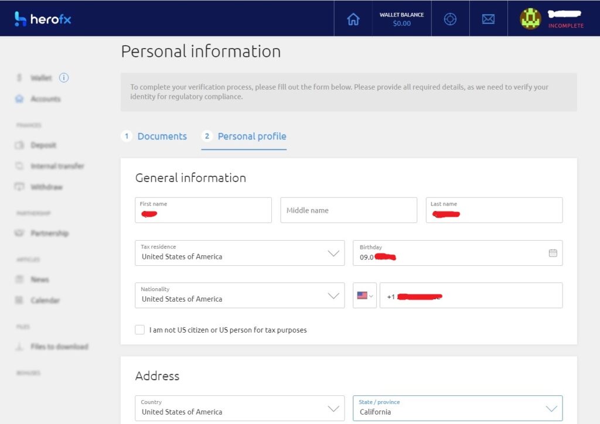
Task: Click the mail envelope icon
Action: 488,18
